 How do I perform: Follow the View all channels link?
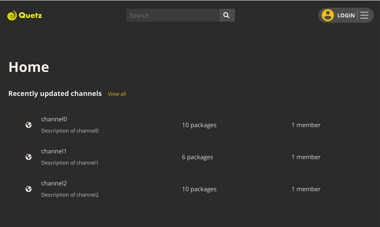click(x=117, y=94)
